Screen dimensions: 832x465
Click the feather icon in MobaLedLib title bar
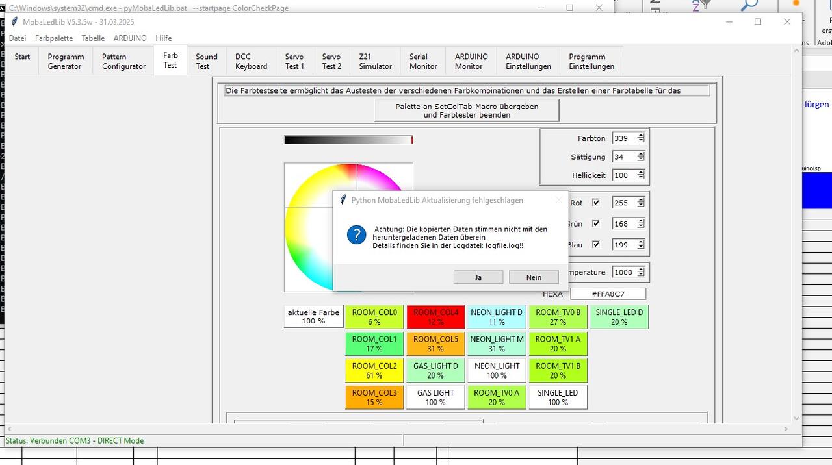(14, 22)
